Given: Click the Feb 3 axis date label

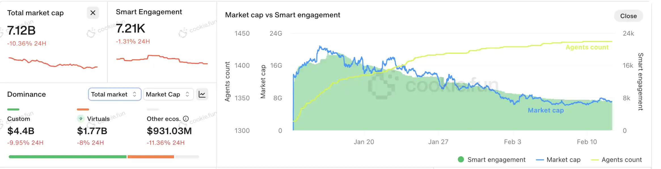Looking at the screenshot, I should point(512,142).
